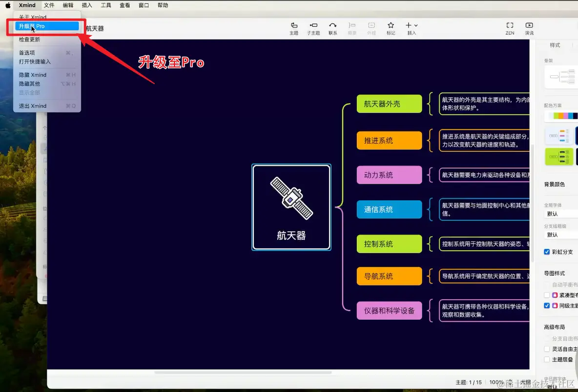
Task: Click the disabled 自动平衡布局 checkbox
Action: tap(547, 284)
